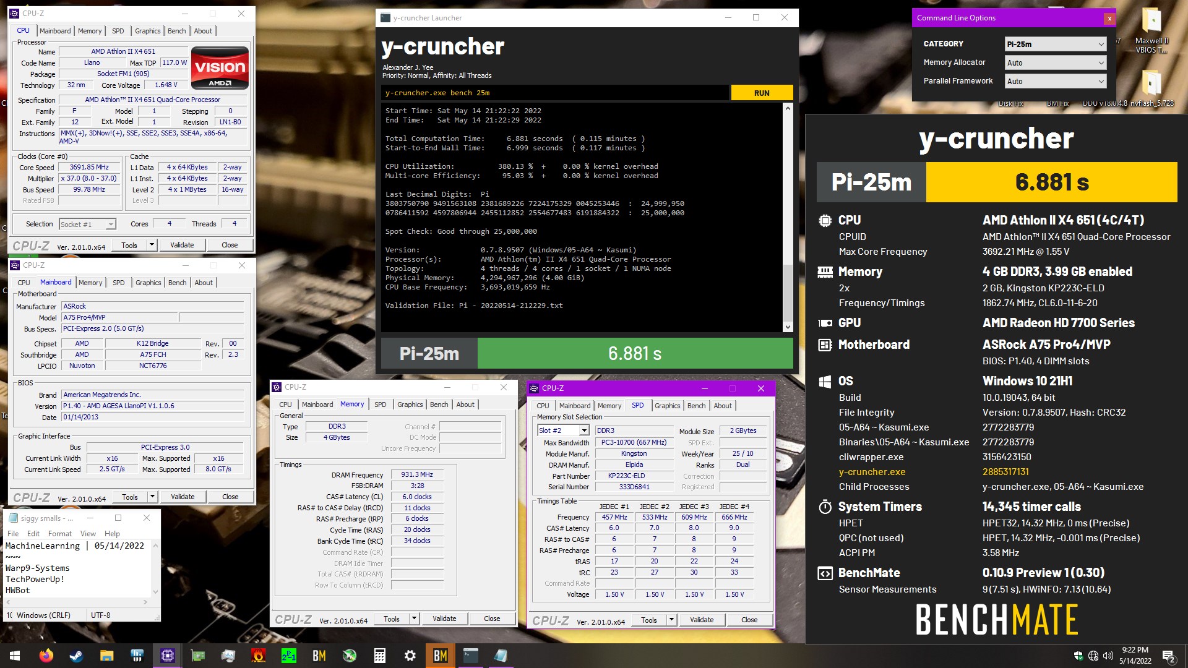The width and height of the screenshot is (1188, 668).
Task: Open the white BM taskbar icon
Action: (319, 656)
